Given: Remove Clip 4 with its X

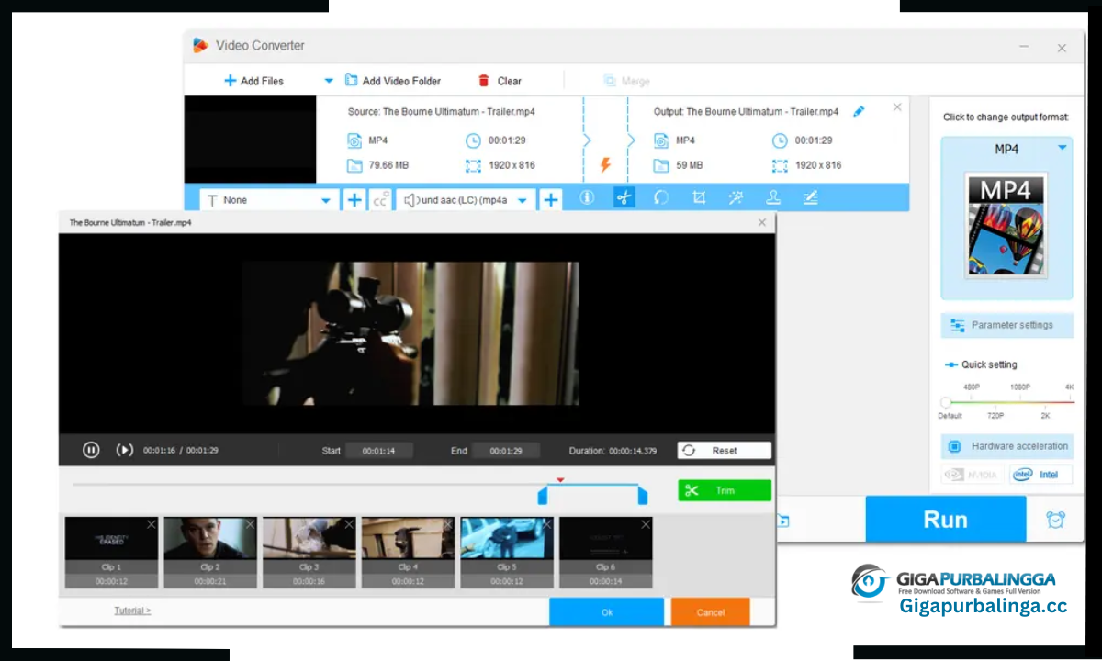Looking at the screenshot, I should (447, 524).
